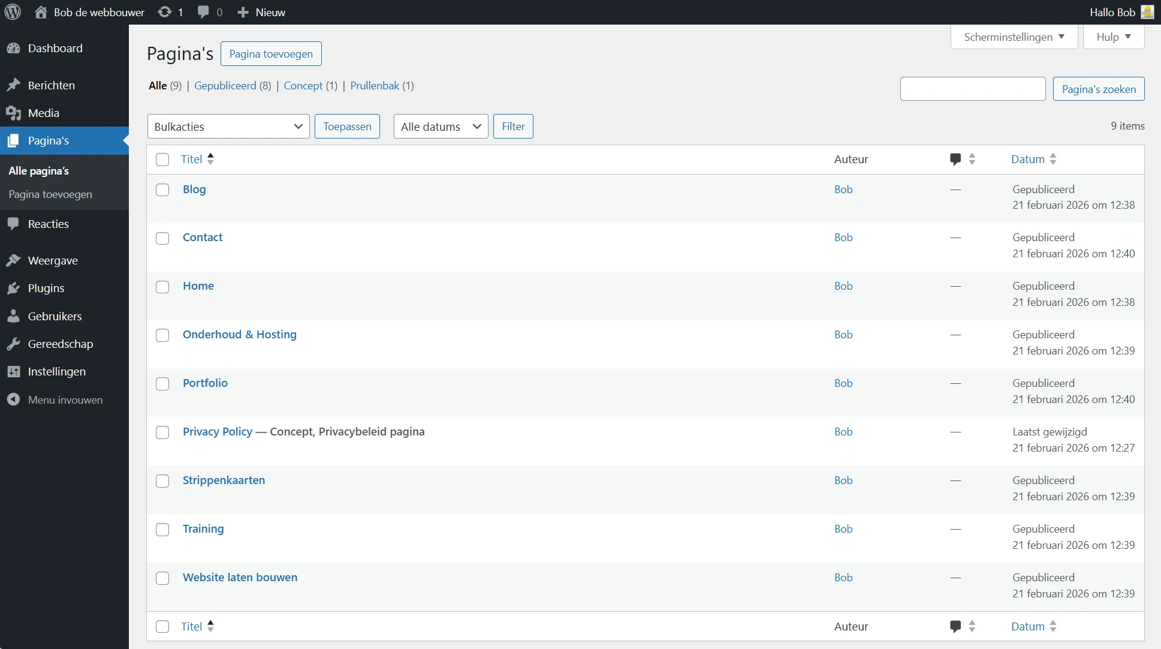Select the Media library icon in sidebar
The image size is (1161, 649).
coord(13,113)
